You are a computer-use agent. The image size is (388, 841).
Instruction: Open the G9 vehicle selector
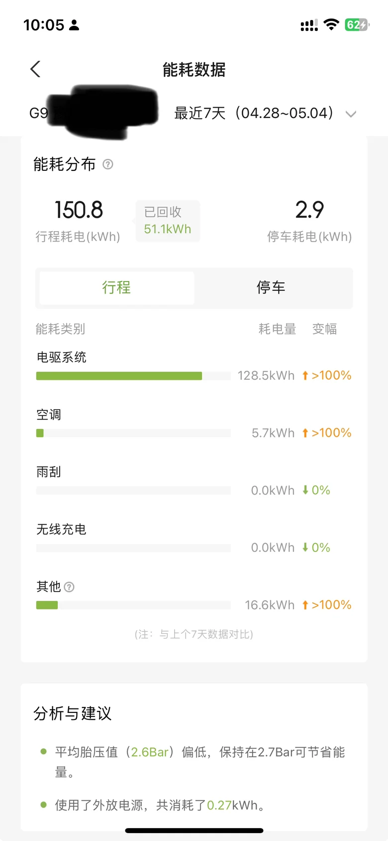click(x=94, y=113)
